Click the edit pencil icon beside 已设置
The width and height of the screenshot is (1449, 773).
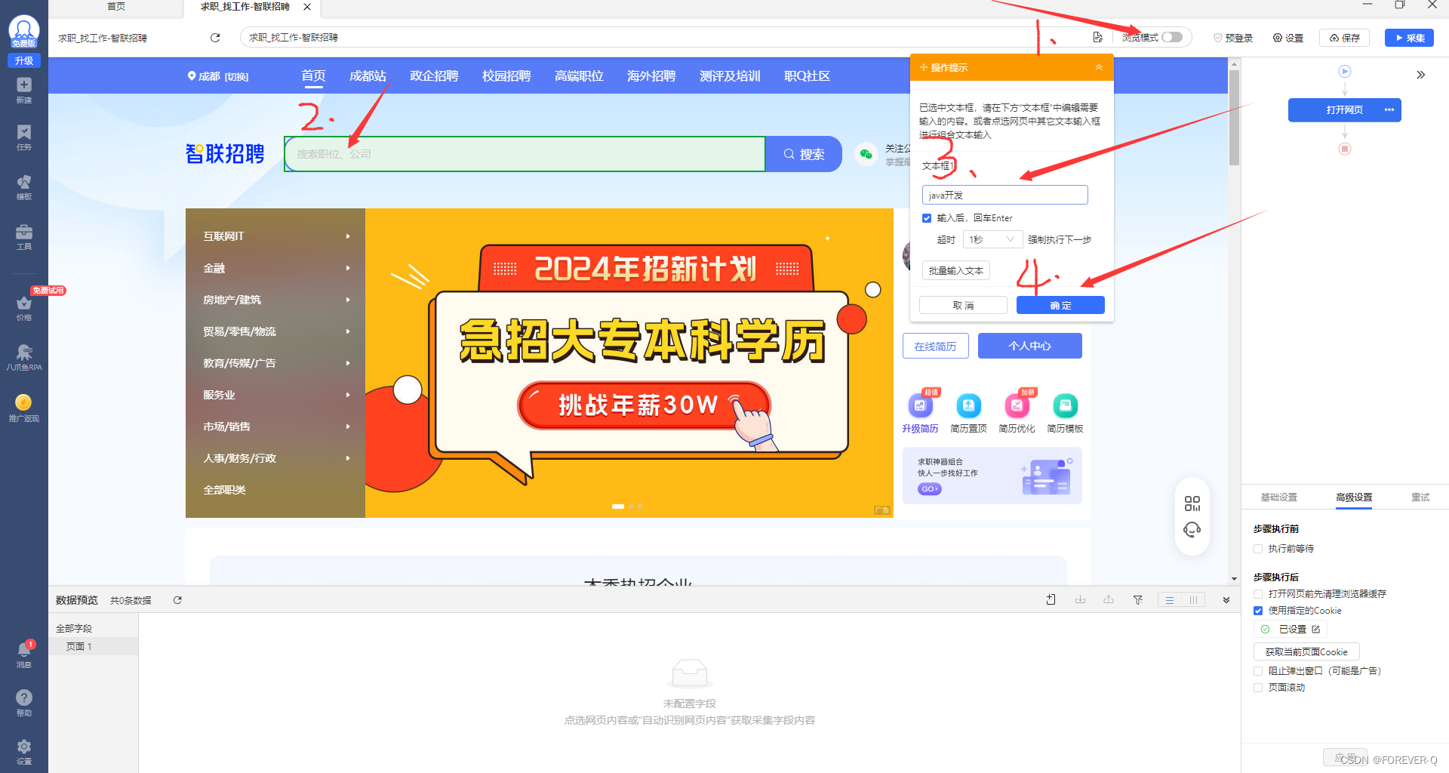point(1316,629)
